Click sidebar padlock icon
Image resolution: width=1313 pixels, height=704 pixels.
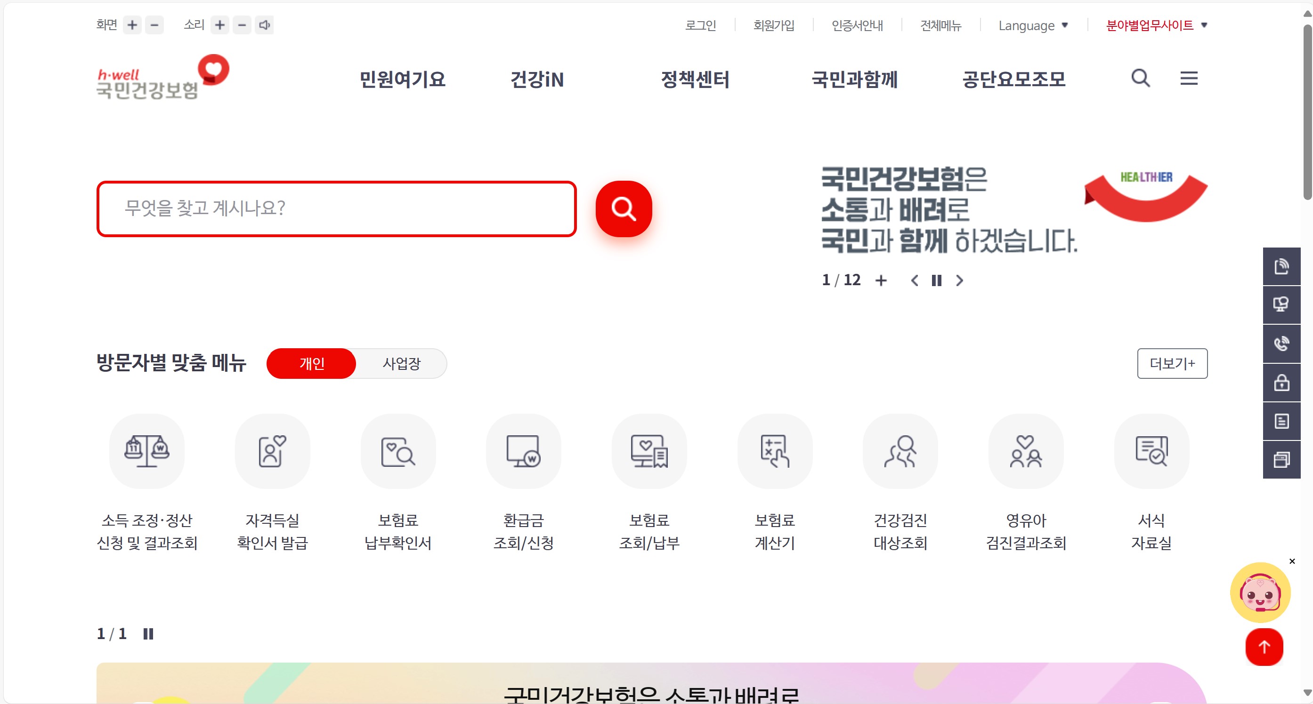tap(1281, 383)
